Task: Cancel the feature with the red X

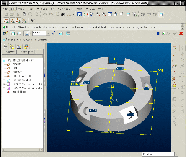Action: (x=181, y=33)
